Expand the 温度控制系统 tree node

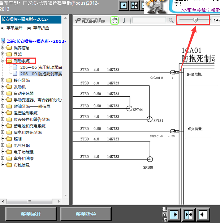pos(3,113)
